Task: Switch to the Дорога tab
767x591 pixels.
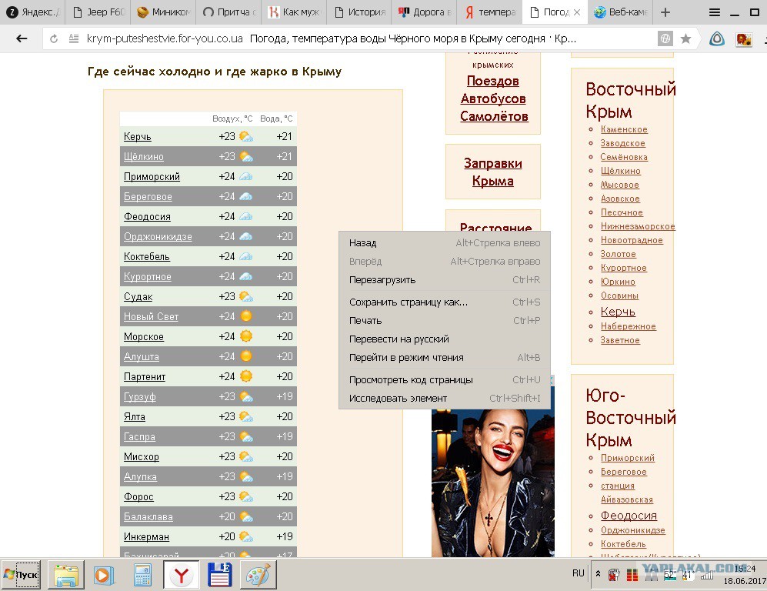Action: coord(424,12)
